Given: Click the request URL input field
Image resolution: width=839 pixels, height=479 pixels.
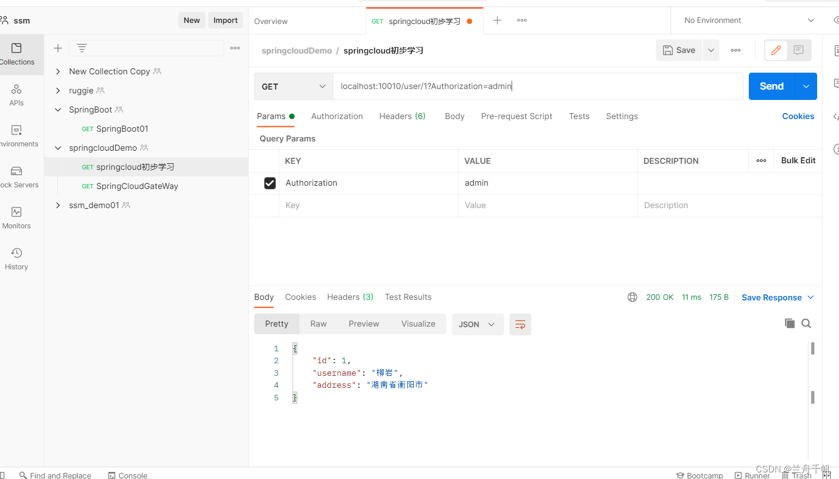Looking at the screenshot, I should pyautogui.click(x=538, y=86).
